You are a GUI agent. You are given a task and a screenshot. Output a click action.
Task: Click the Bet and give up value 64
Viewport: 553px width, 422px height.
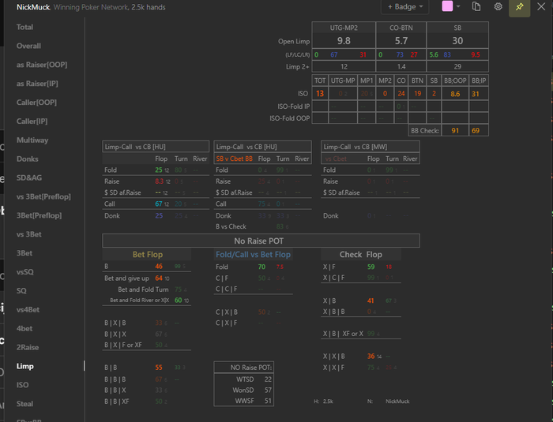159,278
